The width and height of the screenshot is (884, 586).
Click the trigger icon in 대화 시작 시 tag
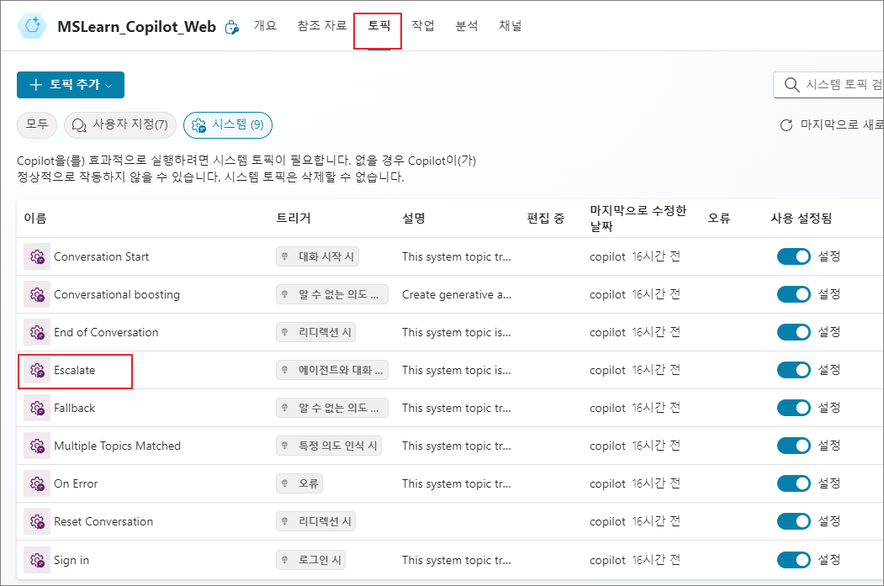pos(284,256)
